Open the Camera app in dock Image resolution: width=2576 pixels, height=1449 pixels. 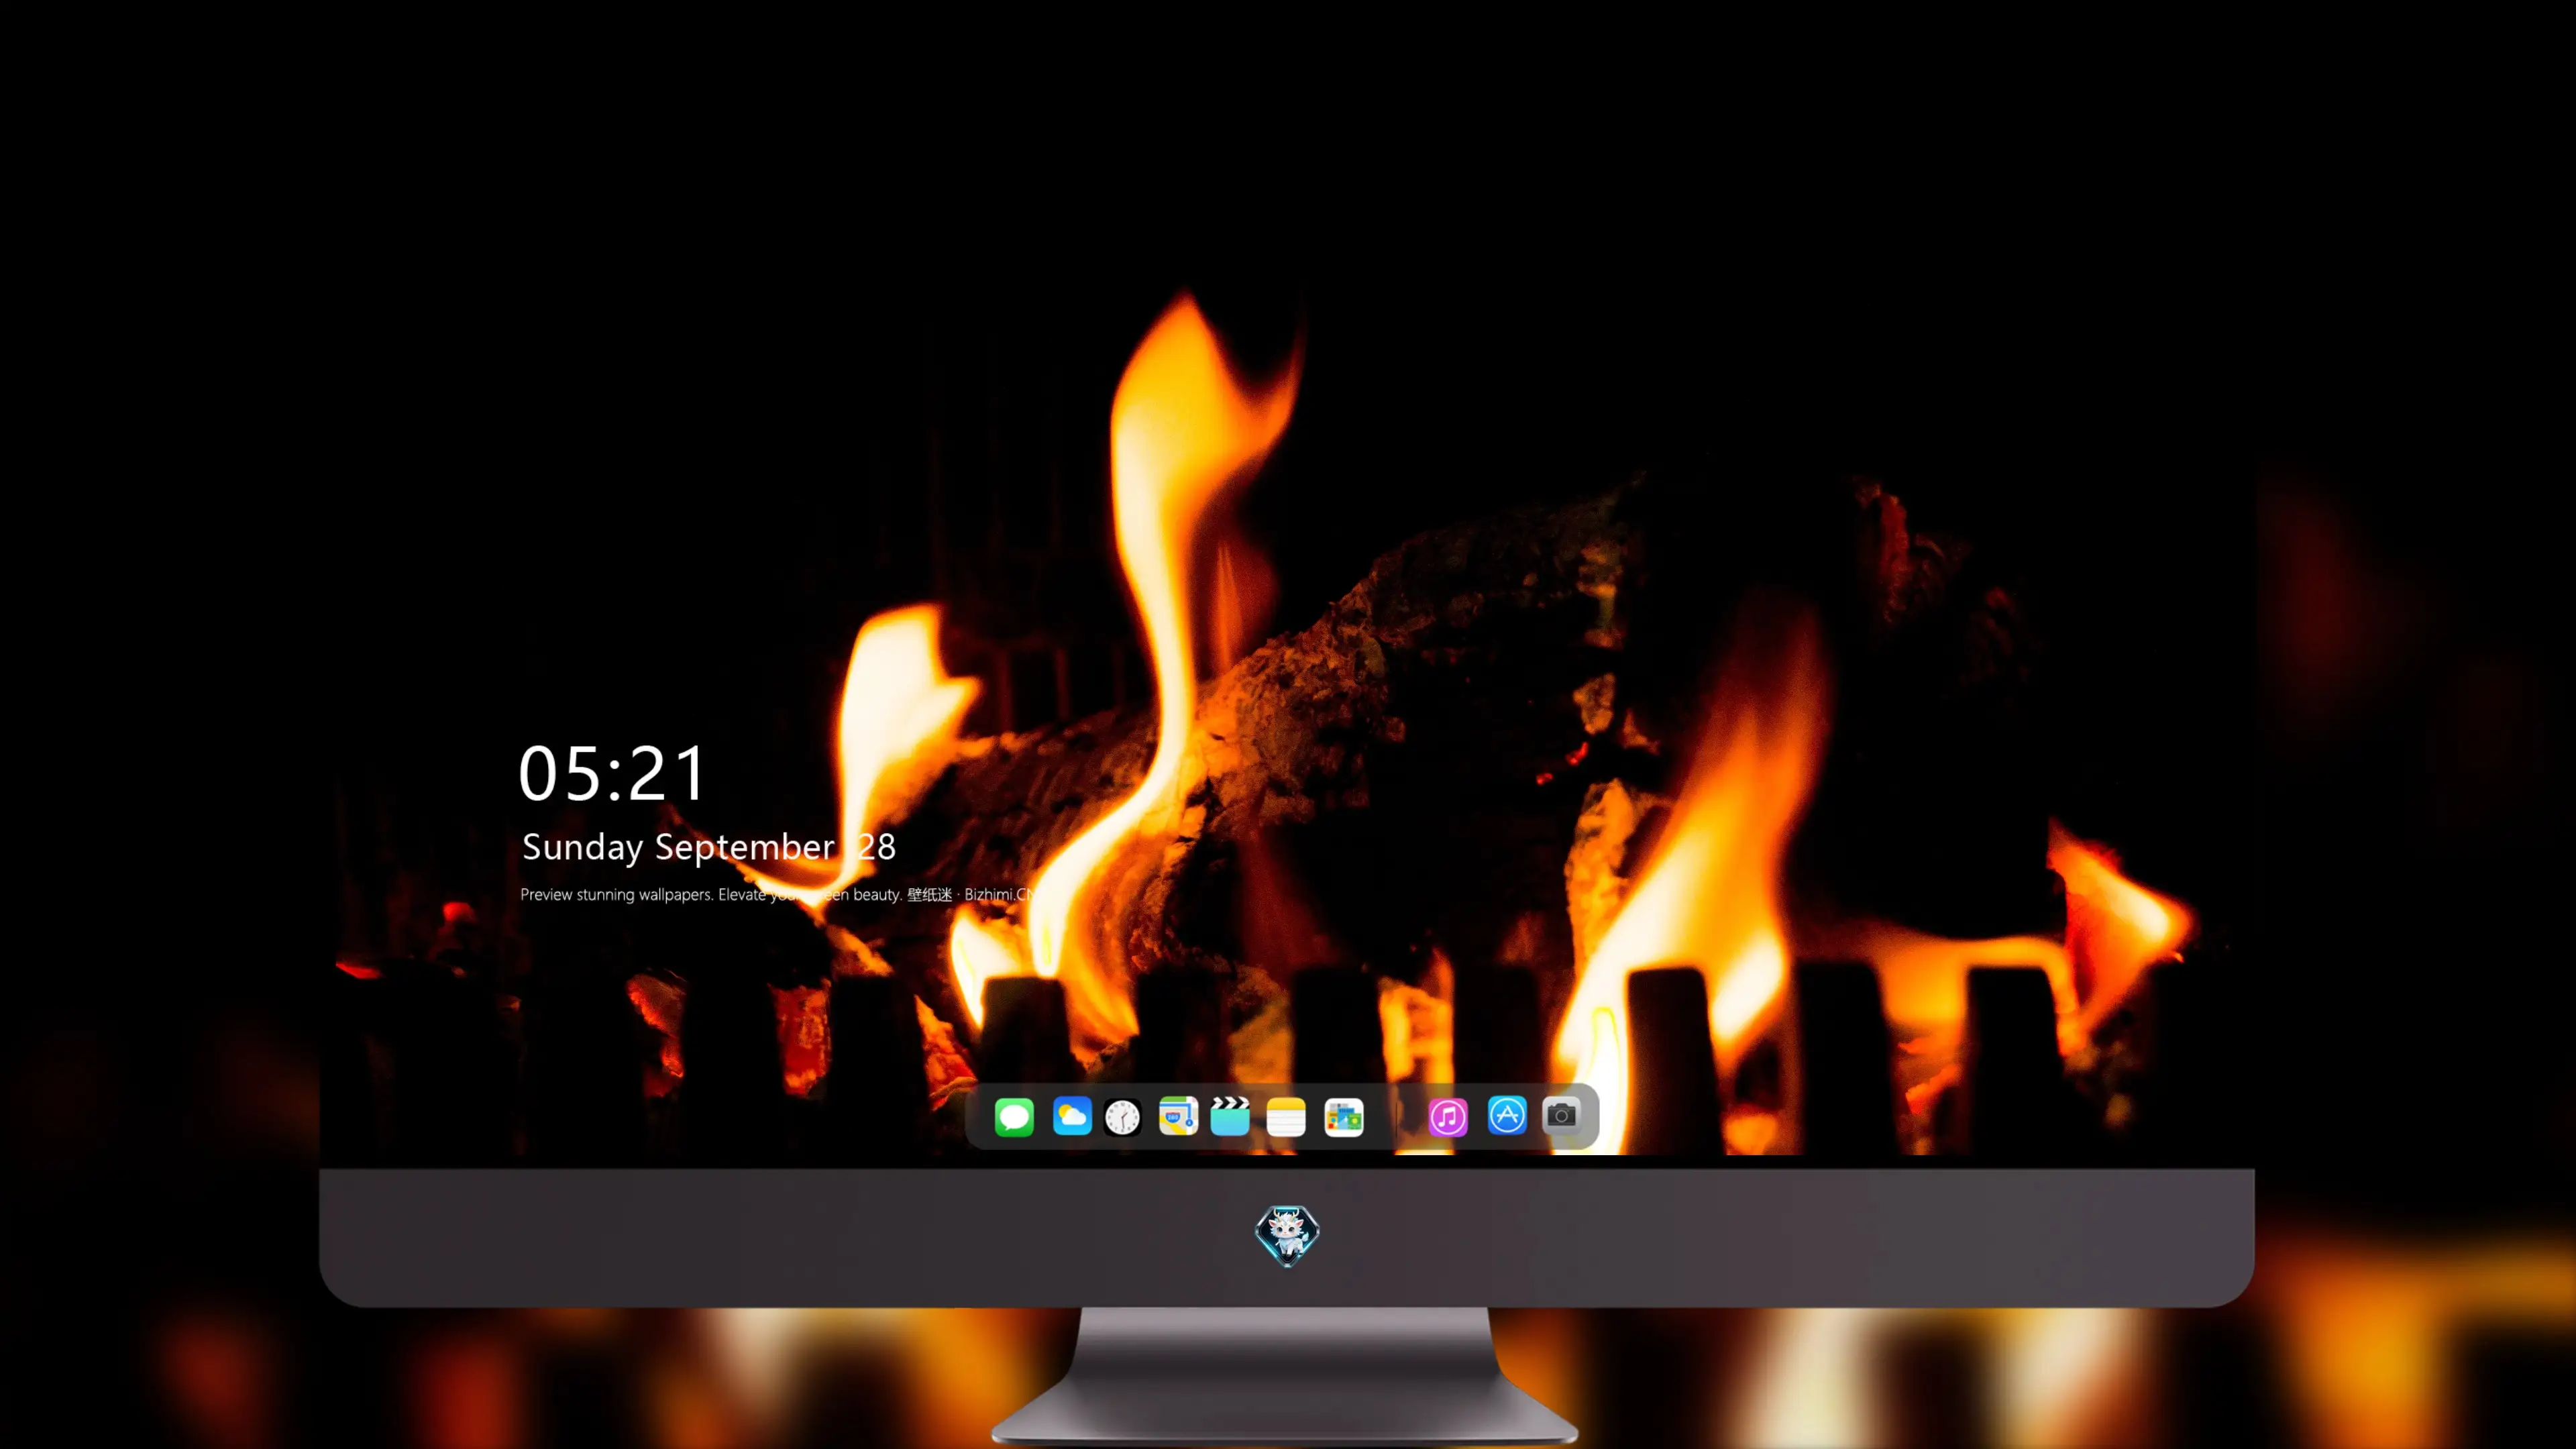(x=1561, y=1115)
